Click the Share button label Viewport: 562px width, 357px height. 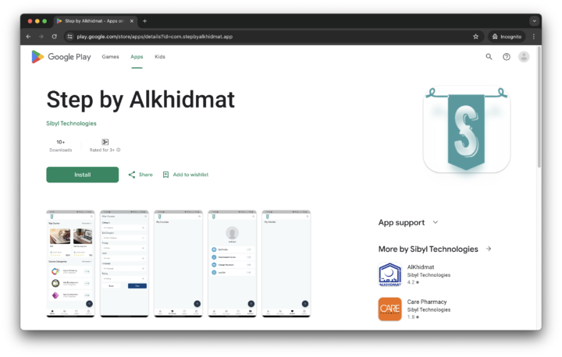click(146, 175)
